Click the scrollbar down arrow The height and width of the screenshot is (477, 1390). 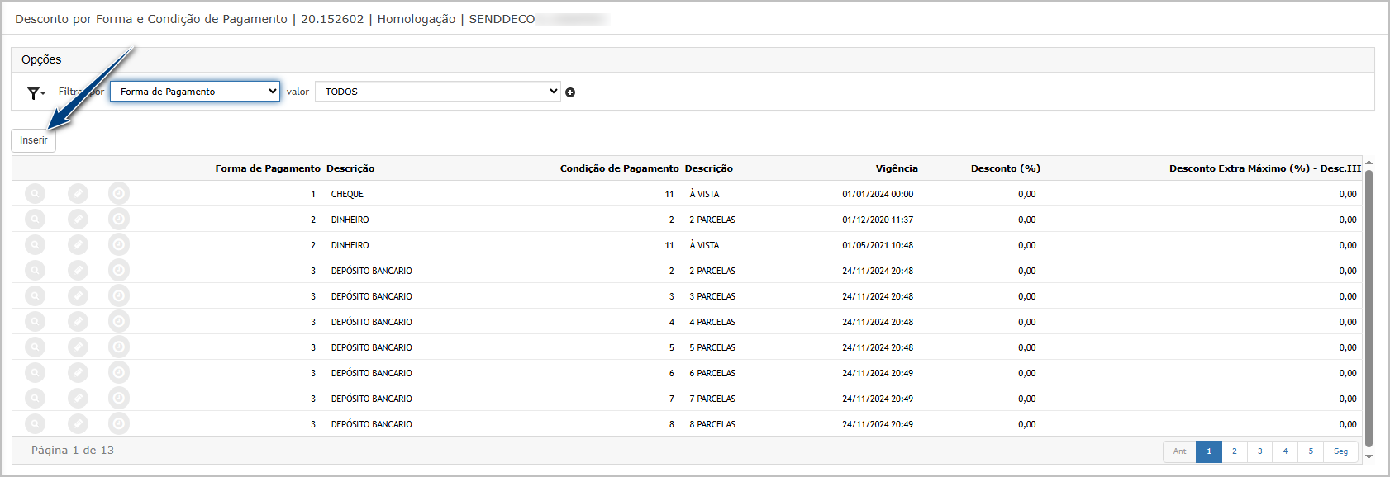pos(1369,456)
